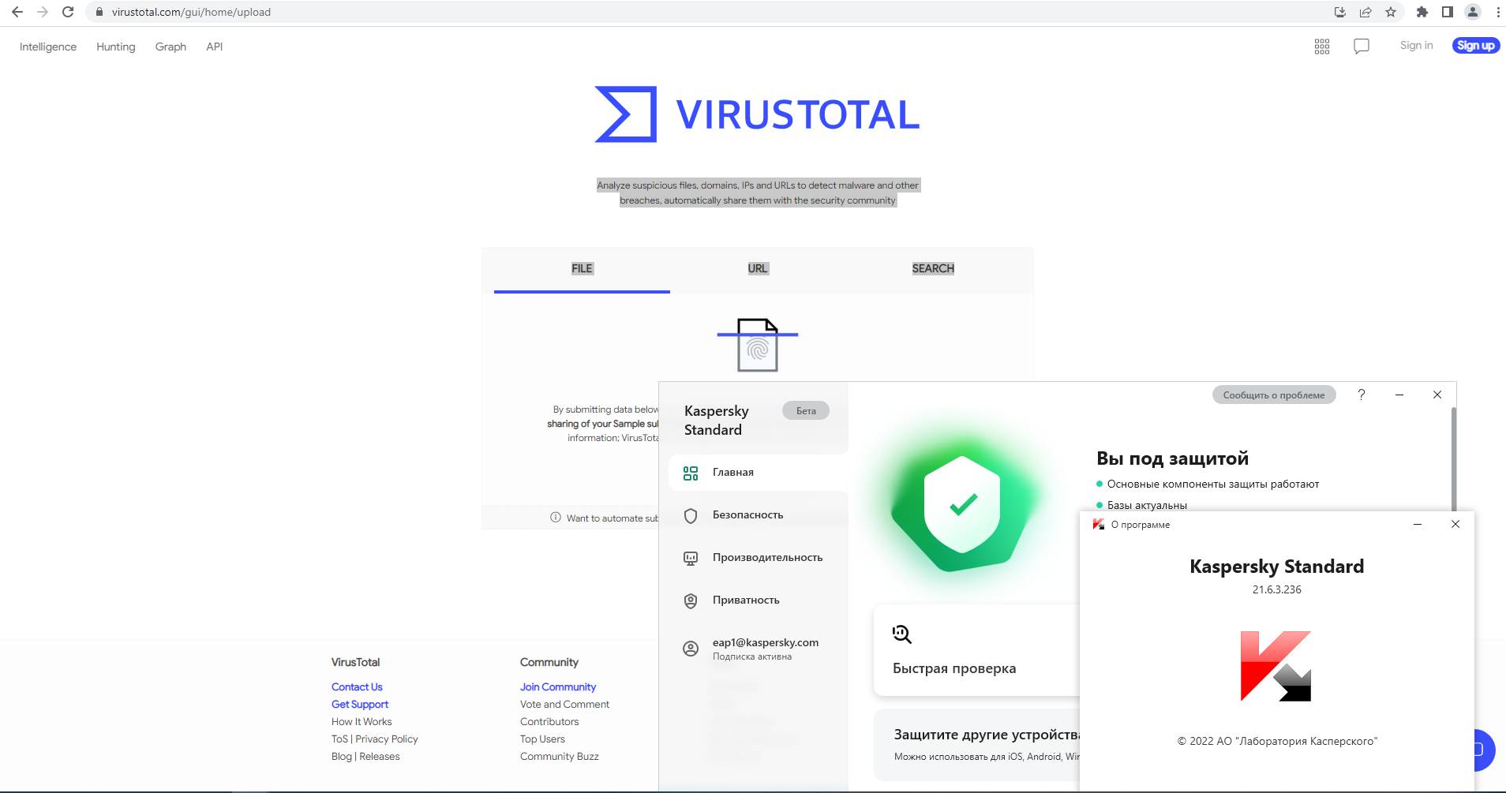
Task: Click Сообщить о проблеме button
Action: [1274, 395]
